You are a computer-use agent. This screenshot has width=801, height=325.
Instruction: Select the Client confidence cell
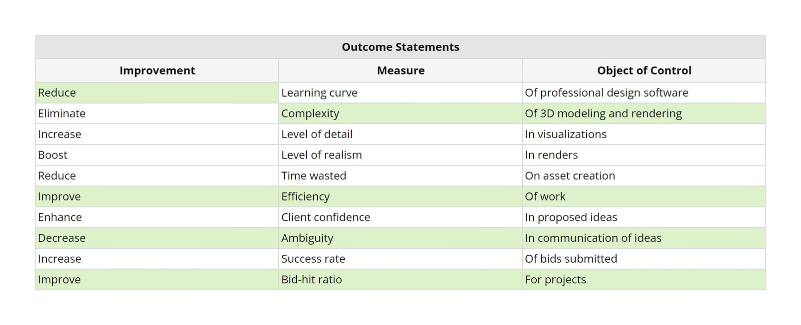(x=325, y=218)
